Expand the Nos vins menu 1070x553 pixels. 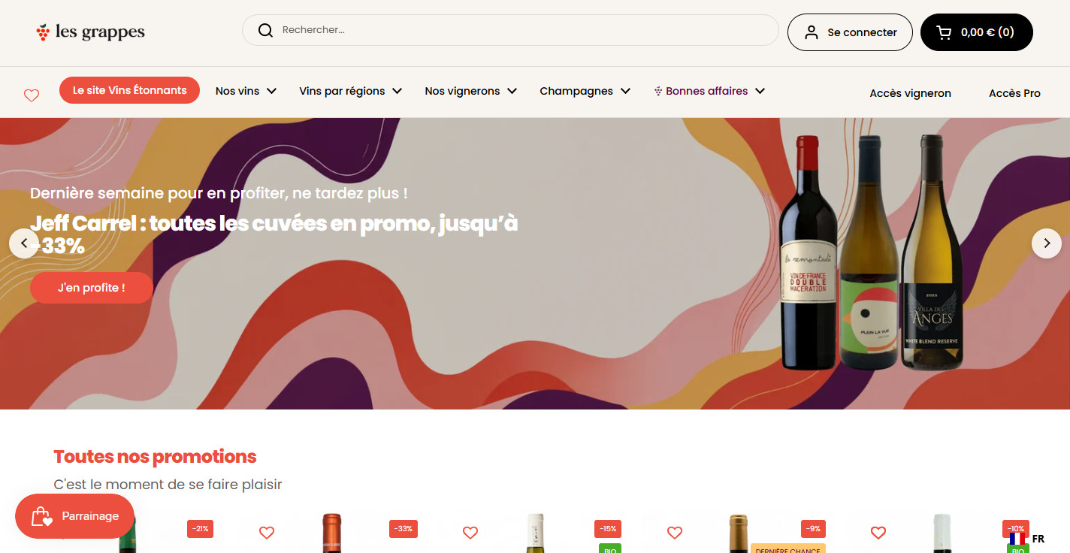click(246, 91)
